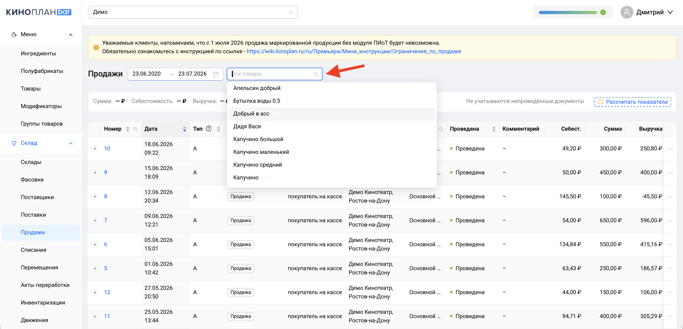The width and height of the screenshot is (683, 329).
Task: Sort by Номер column arrows
Action: 128,129
